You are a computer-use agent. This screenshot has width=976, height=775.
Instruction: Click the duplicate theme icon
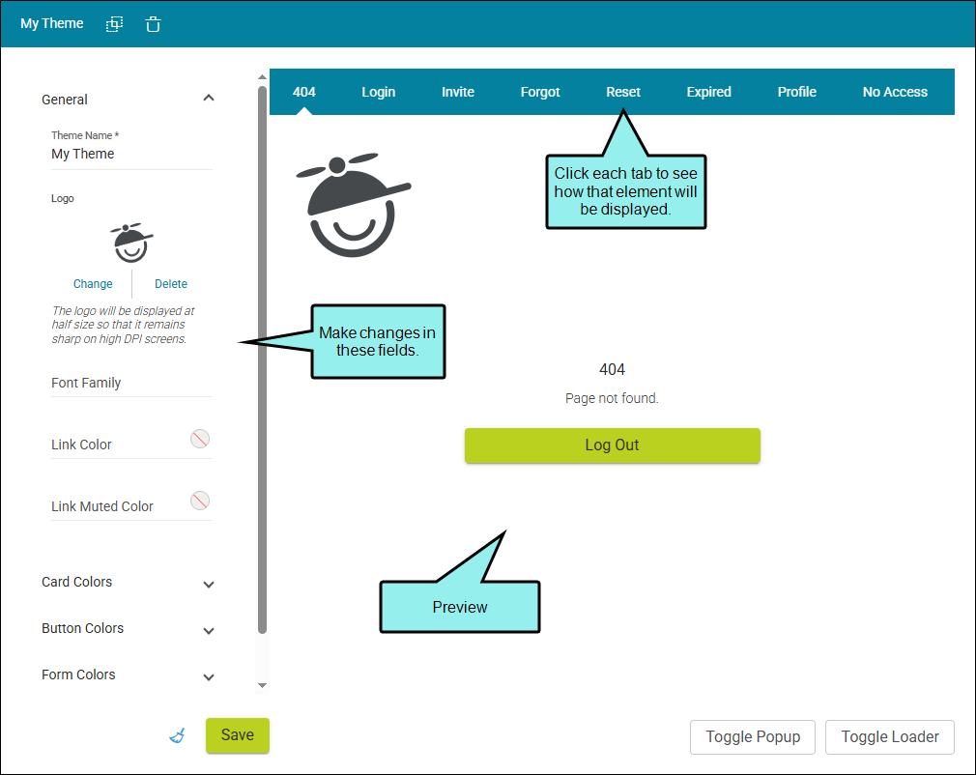tap(115, 24)
